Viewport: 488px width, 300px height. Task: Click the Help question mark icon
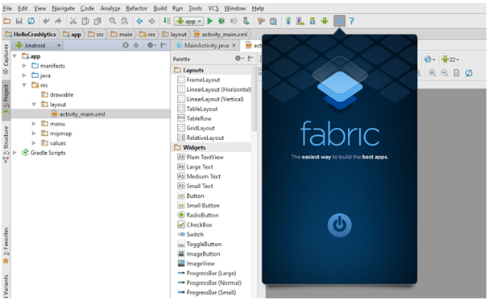[352, 21]
